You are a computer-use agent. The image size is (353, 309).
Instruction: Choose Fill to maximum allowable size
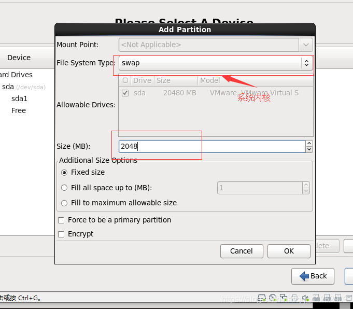click(x=64, y=203)
